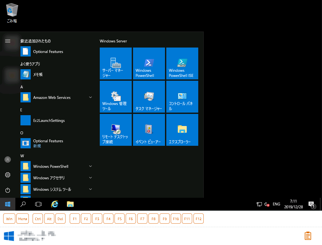The height and width of the screenshot is (245, 322).
Task: Launch the Remote Desktop Connection tile
Action: [x=116, y=130]
